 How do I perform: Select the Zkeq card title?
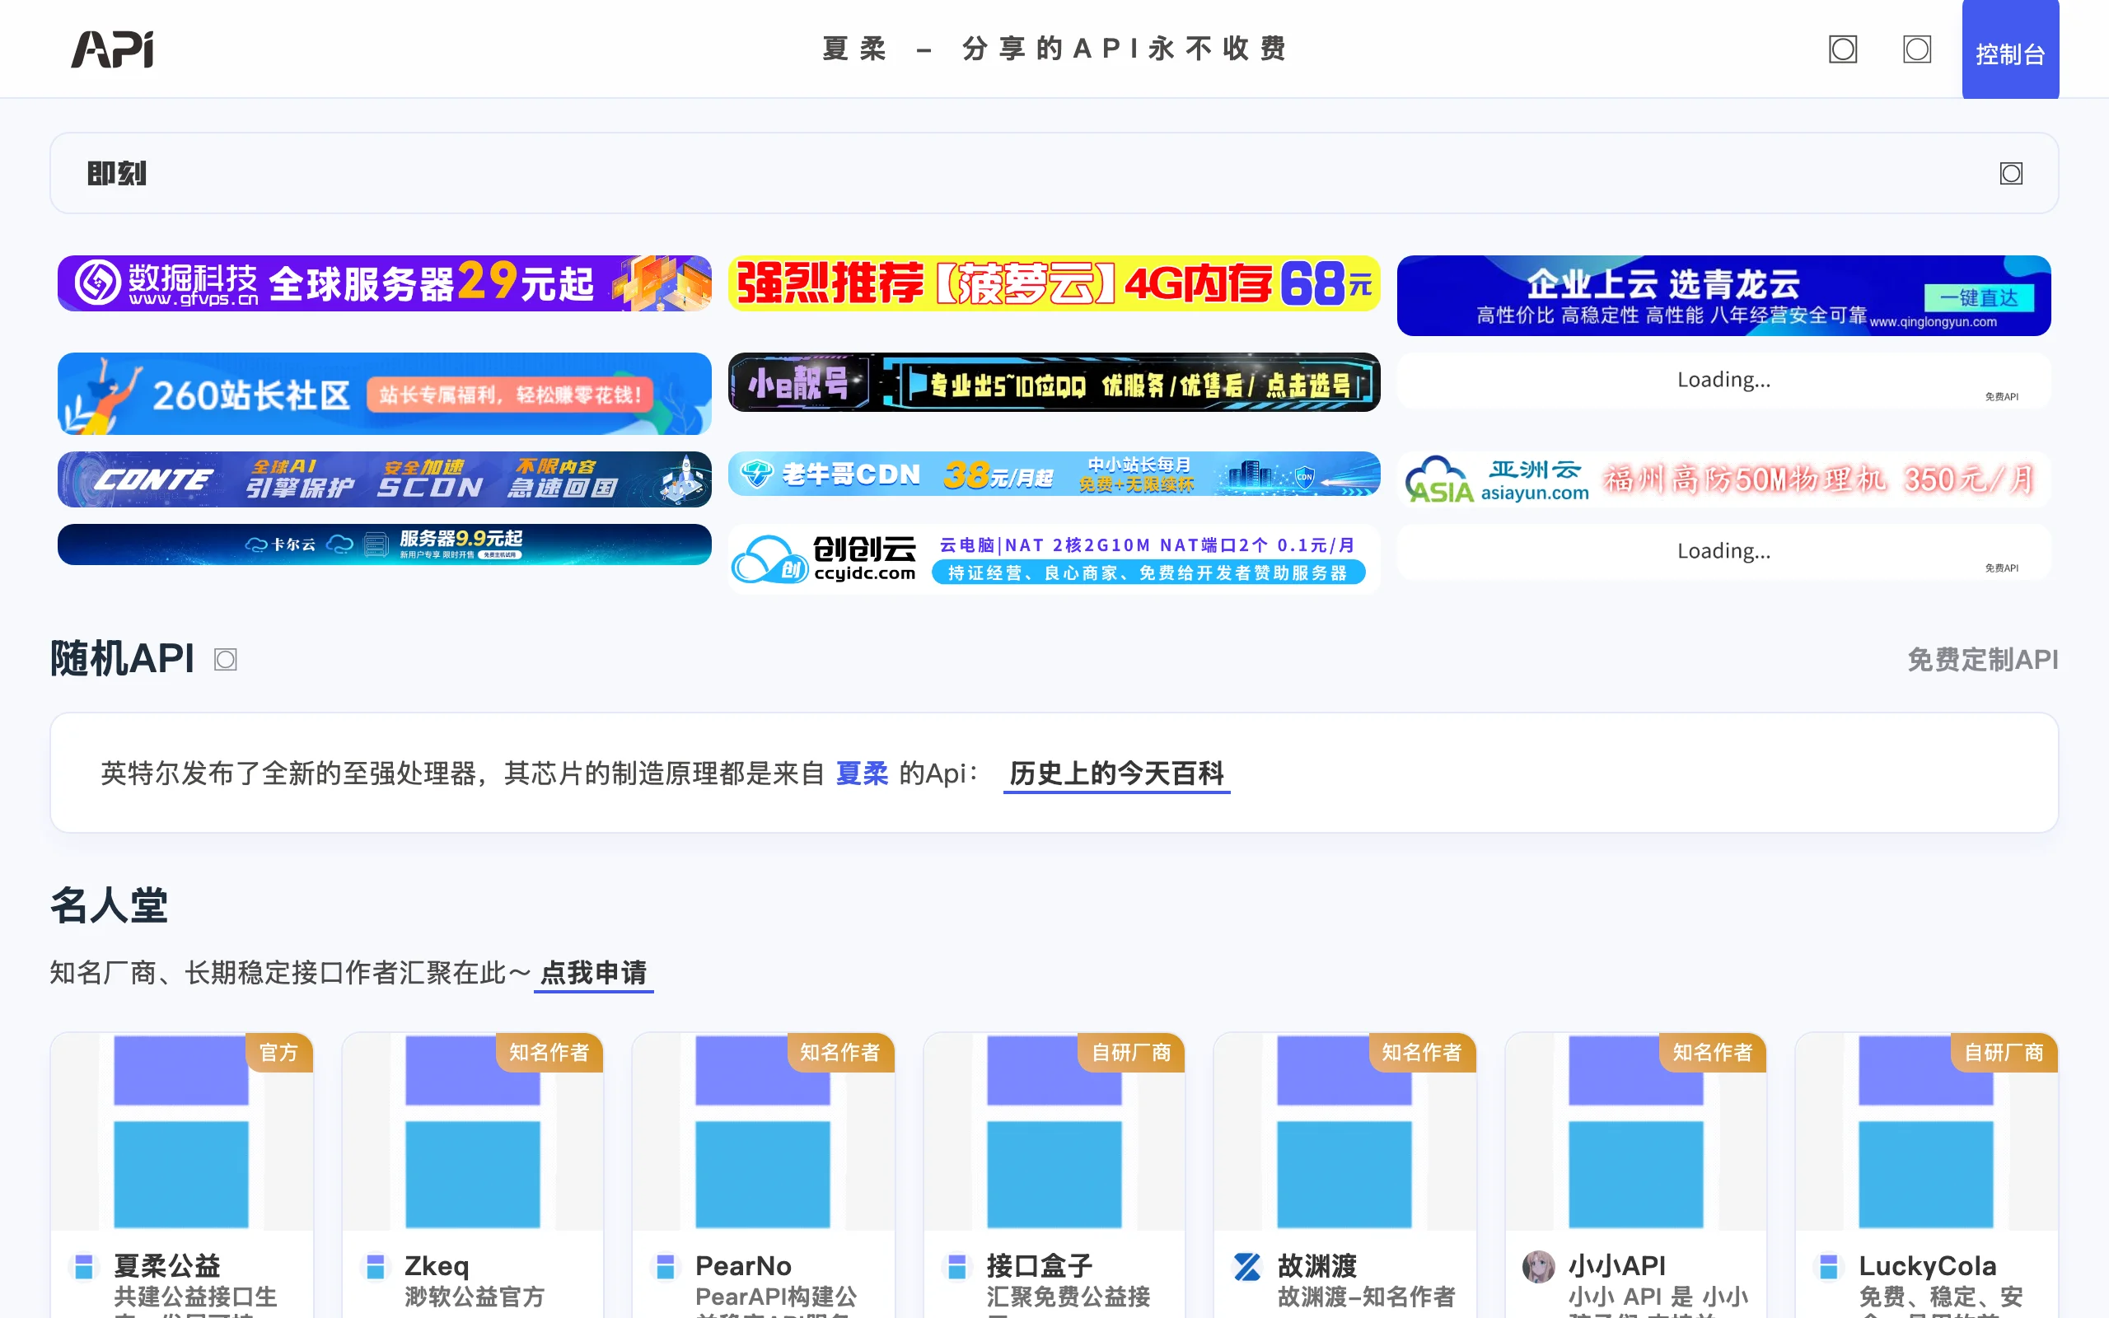[x=437, y=1266]
